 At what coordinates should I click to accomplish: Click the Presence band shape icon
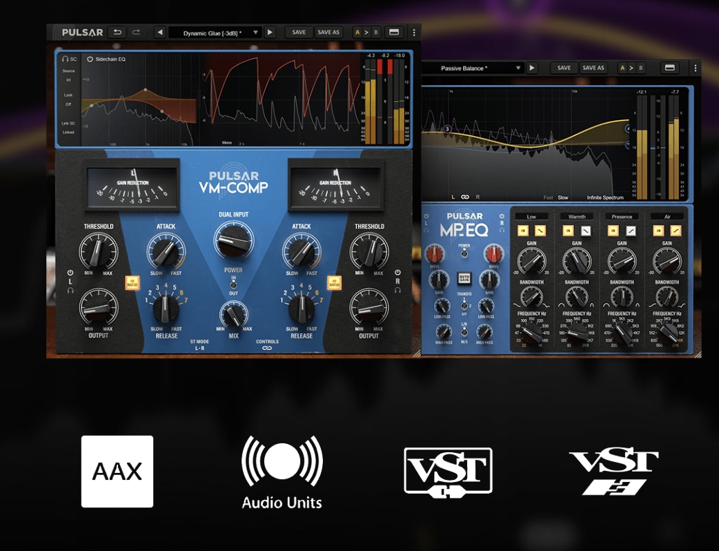click(631, 231)
